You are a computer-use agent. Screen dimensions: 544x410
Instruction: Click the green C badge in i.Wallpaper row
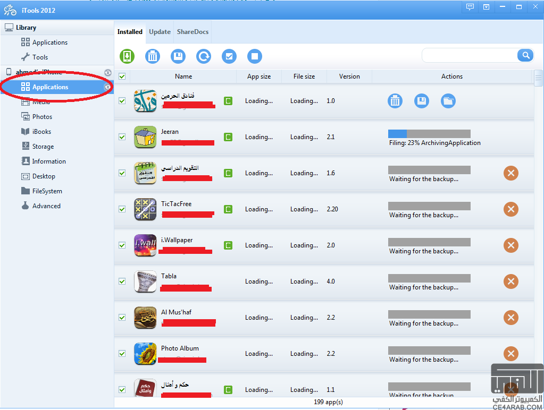228,245
